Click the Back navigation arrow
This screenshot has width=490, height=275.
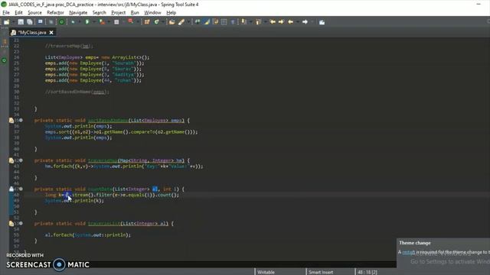291,22
